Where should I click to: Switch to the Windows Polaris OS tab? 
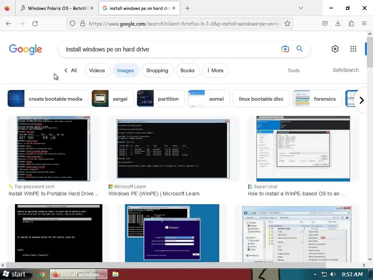pos(57,8)
